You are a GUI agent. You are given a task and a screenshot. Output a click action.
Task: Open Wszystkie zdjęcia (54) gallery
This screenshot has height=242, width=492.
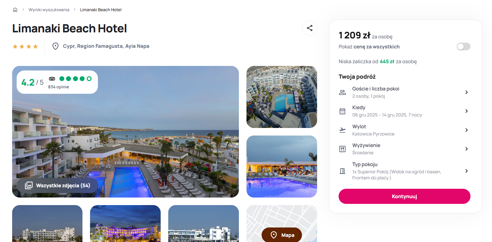coord(58,185)
